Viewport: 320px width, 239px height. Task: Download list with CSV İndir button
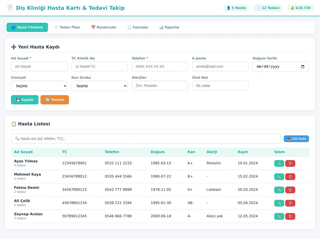point(296,139)
